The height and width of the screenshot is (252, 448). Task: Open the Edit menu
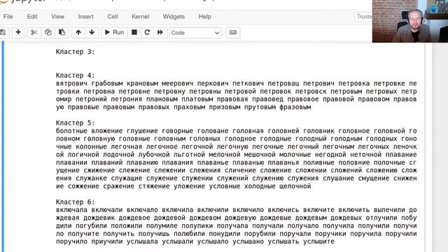coord(32,17)
